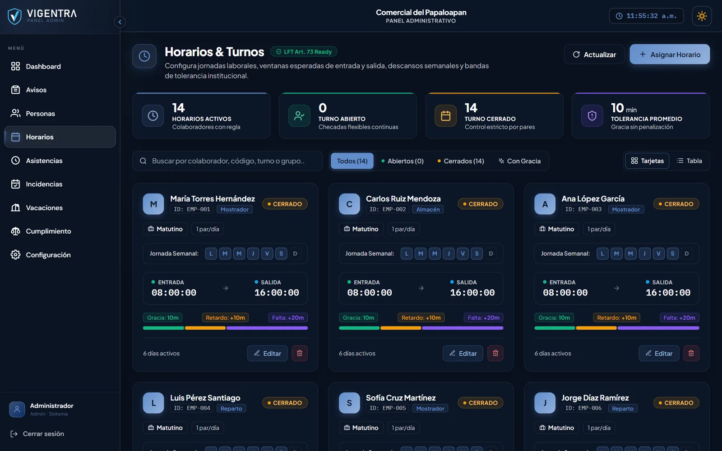
Task: Click the Tolerancia Promedio shield icon
Action: [592, 116]
